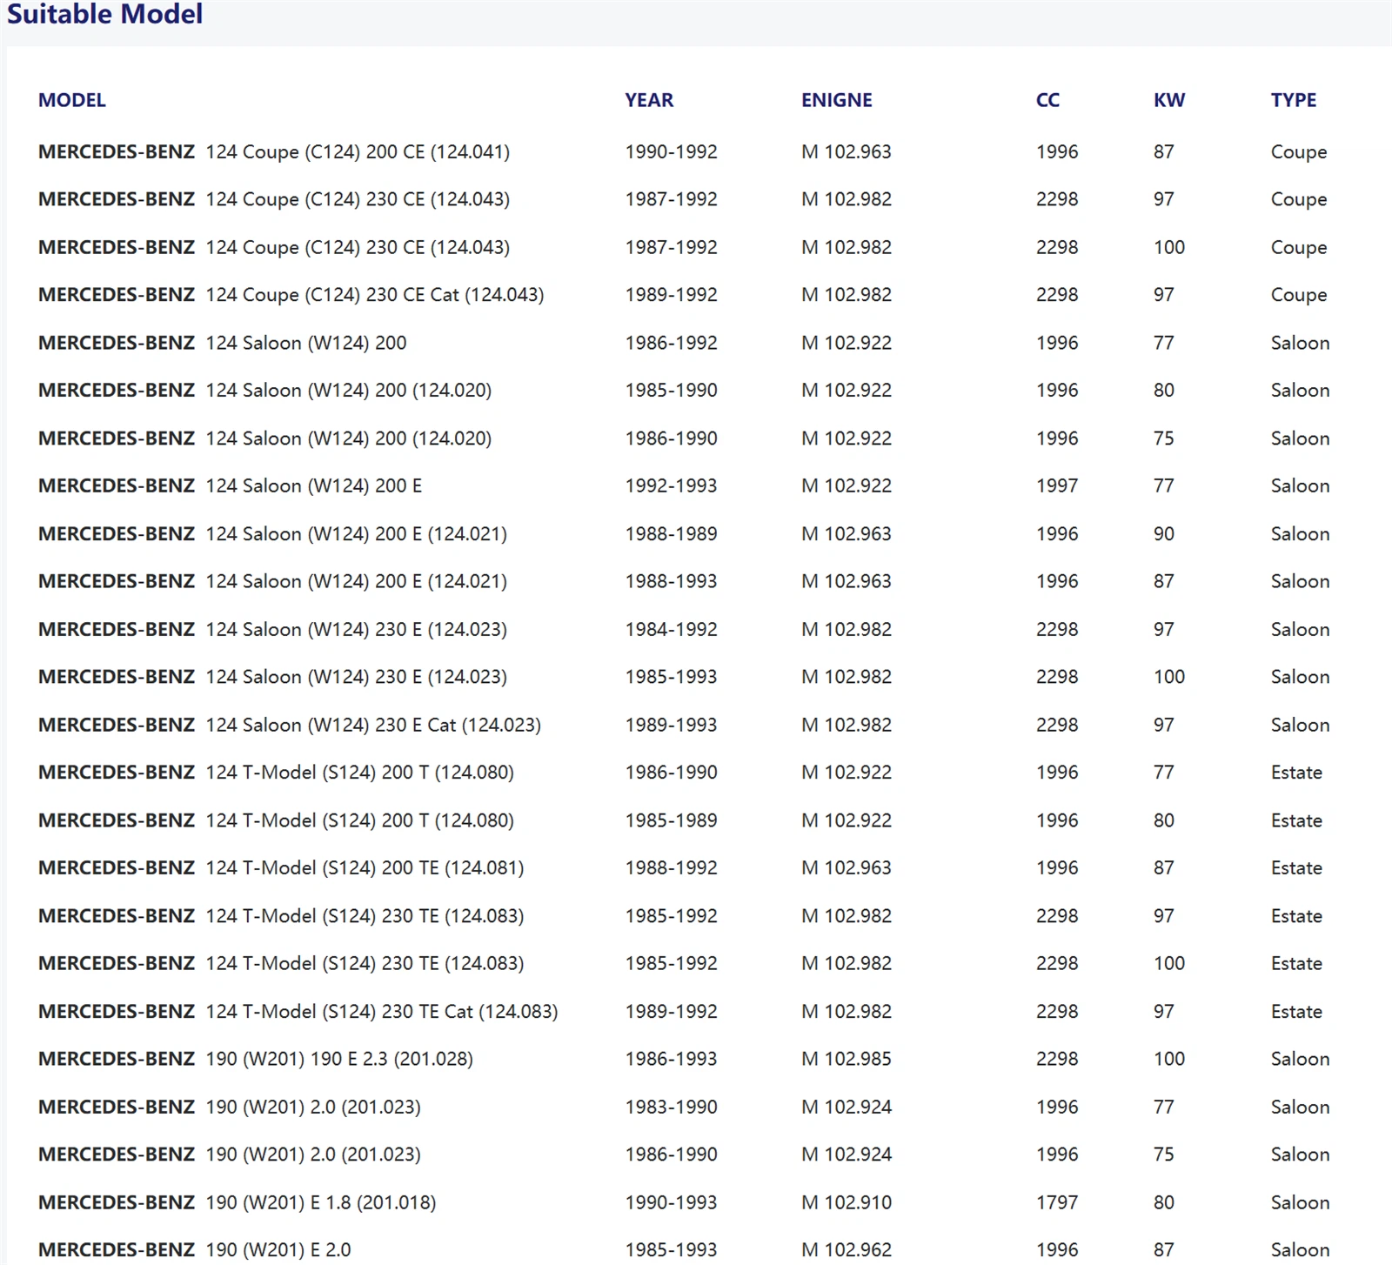Click the ENIGNE column header
The height and width of the screenshot is (1265, 1392).
pyautogui.click(x=836, y=100)
